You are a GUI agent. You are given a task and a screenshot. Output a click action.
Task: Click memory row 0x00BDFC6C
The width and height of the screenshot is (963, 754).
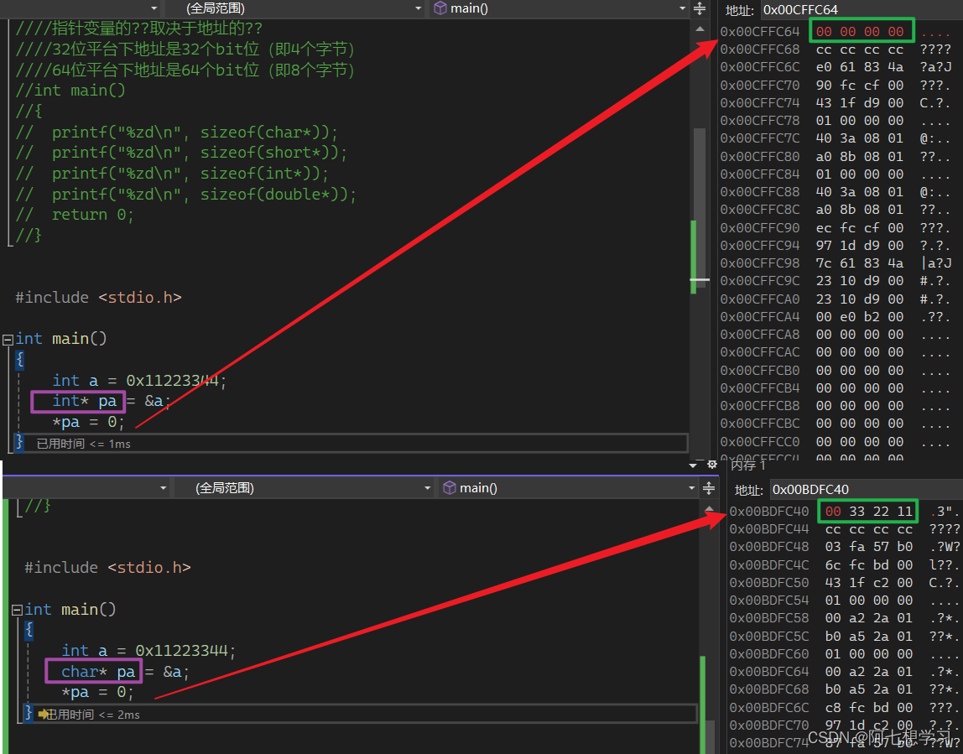pos(845,707)
